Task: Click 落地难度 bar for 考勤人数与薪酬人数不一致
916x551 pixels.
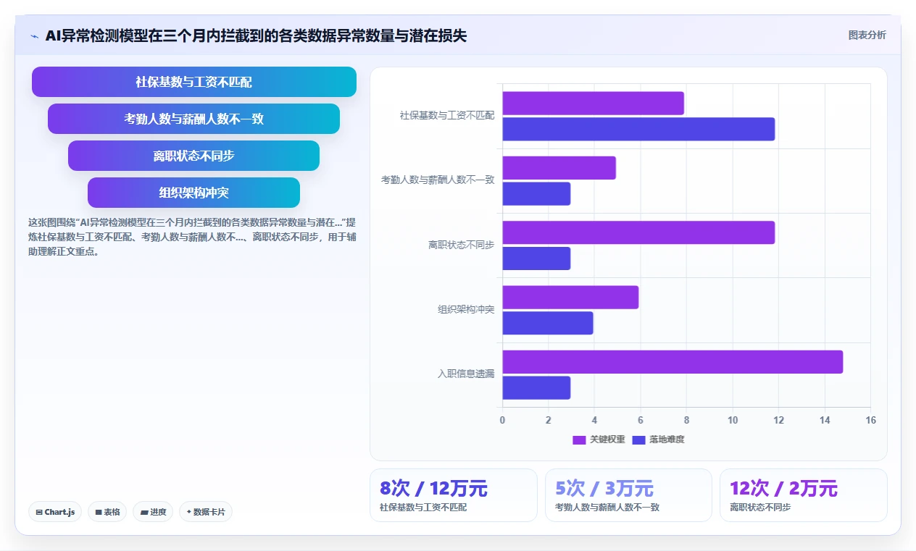Action: (536, 194)
